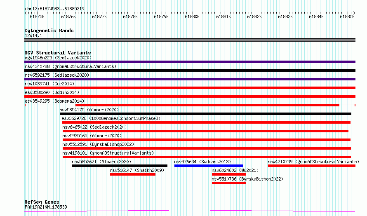Open nsv6465022 (Sedlazeck2020) label
367x216 pixels.
(94, 127)
